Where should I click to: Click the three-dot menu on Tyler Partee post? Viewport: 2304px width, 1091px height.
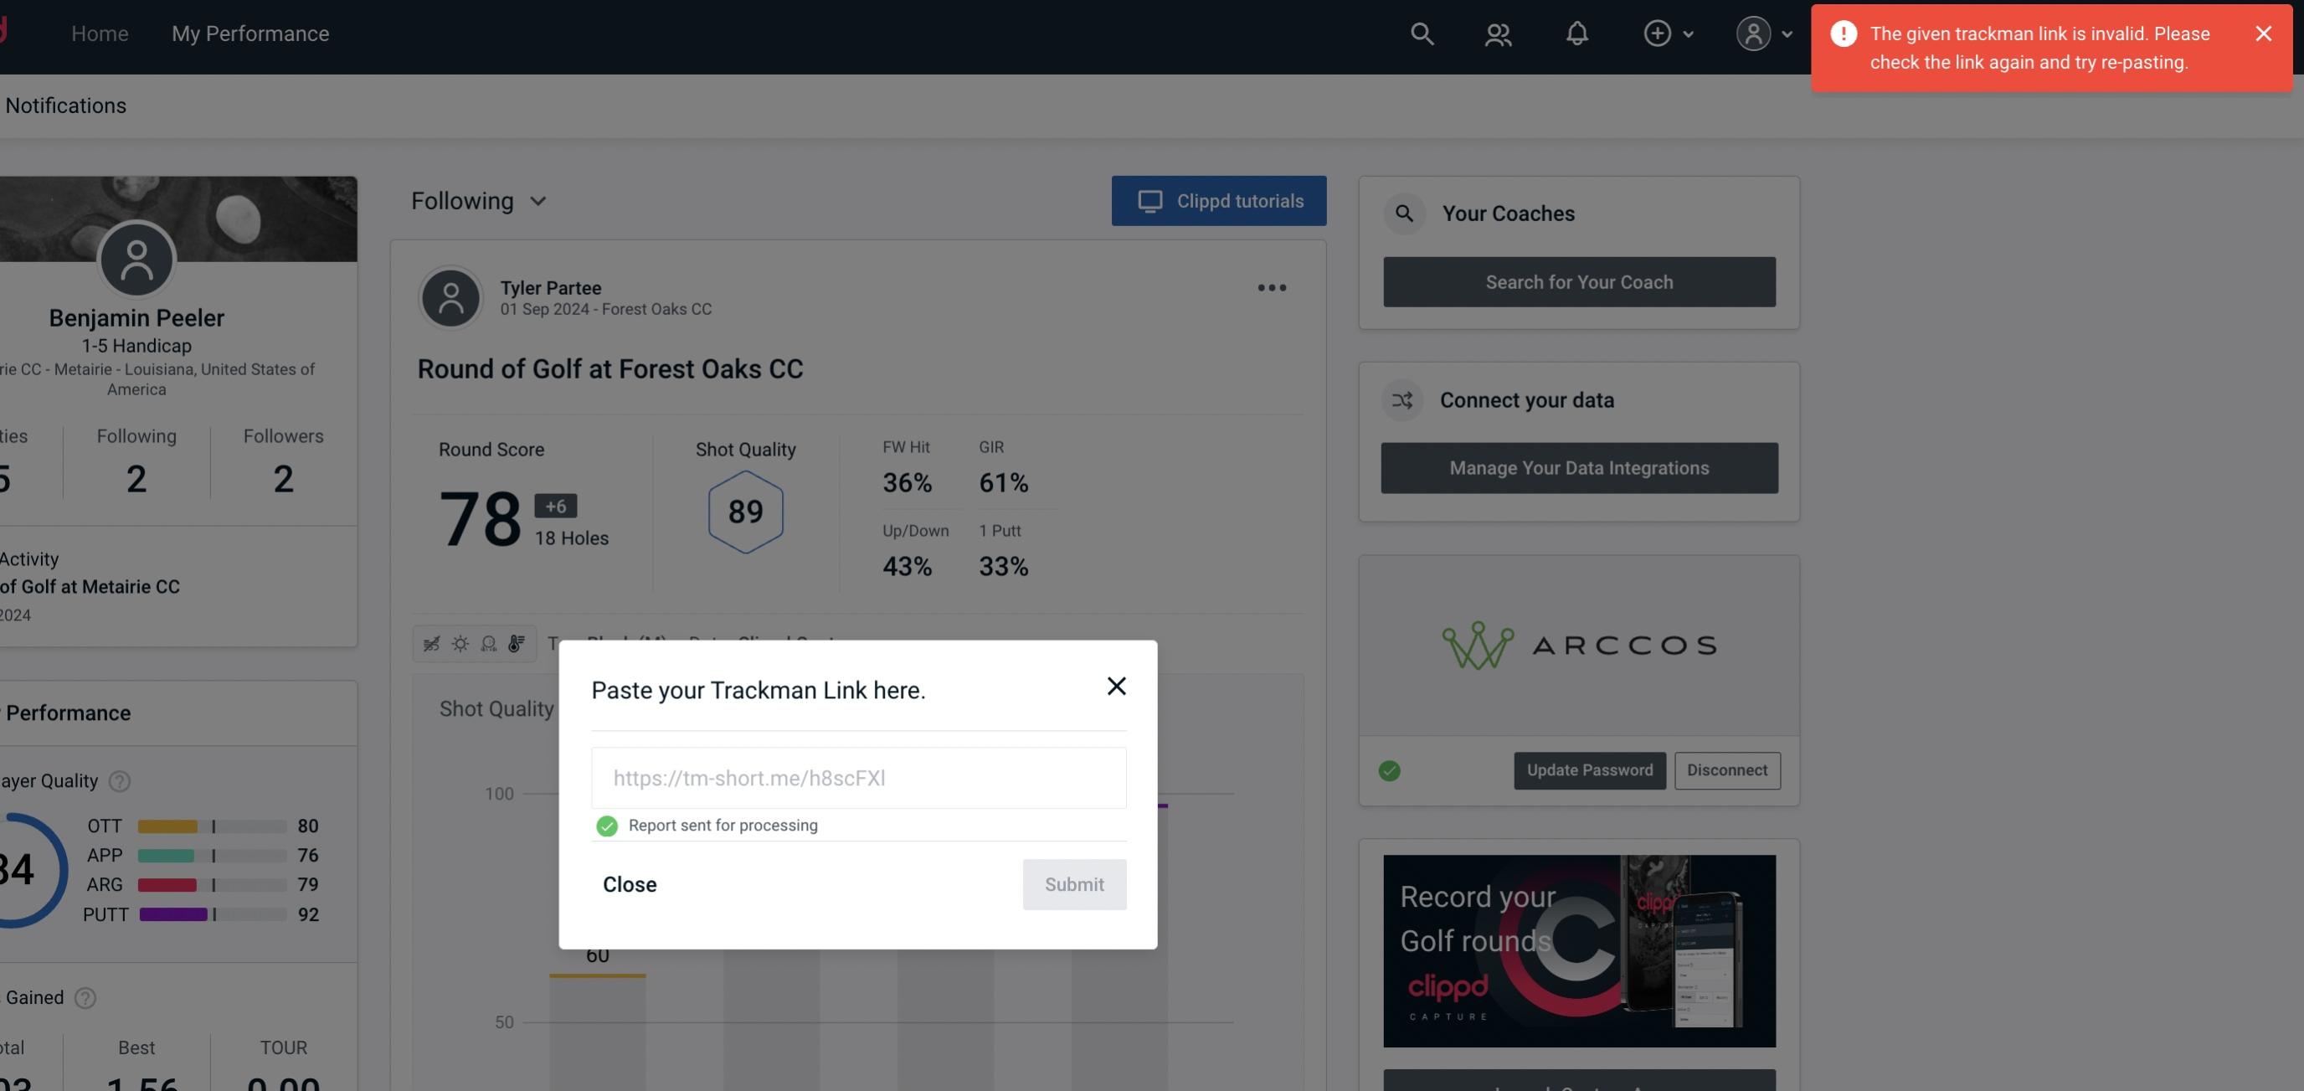1271,288
